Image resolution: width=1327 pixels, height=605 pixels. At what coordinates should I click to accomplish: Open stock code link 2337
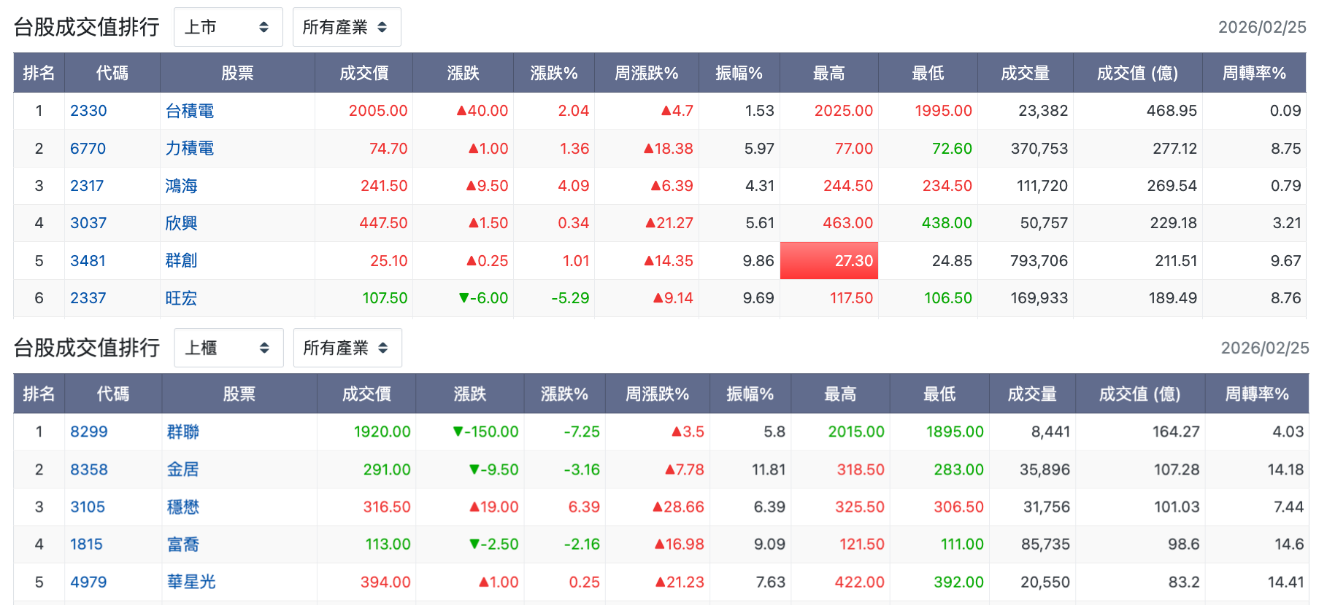88,298
